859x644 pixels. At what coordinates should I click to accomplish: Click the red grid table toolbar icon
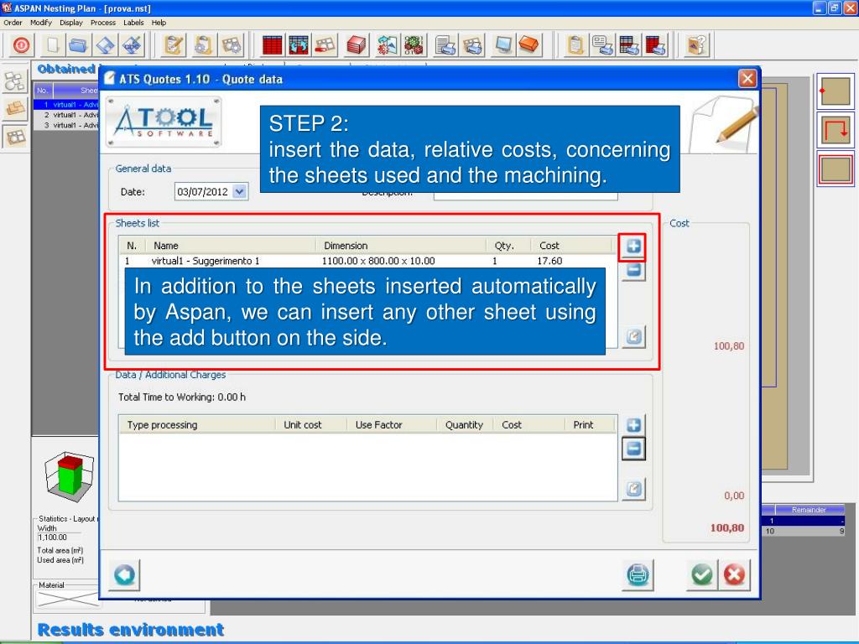point(272,45)
